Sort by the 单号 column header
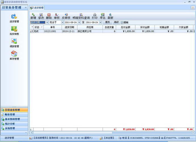Image resolution: width=196 pixels, height=142 pixels. tap(53, 27)
